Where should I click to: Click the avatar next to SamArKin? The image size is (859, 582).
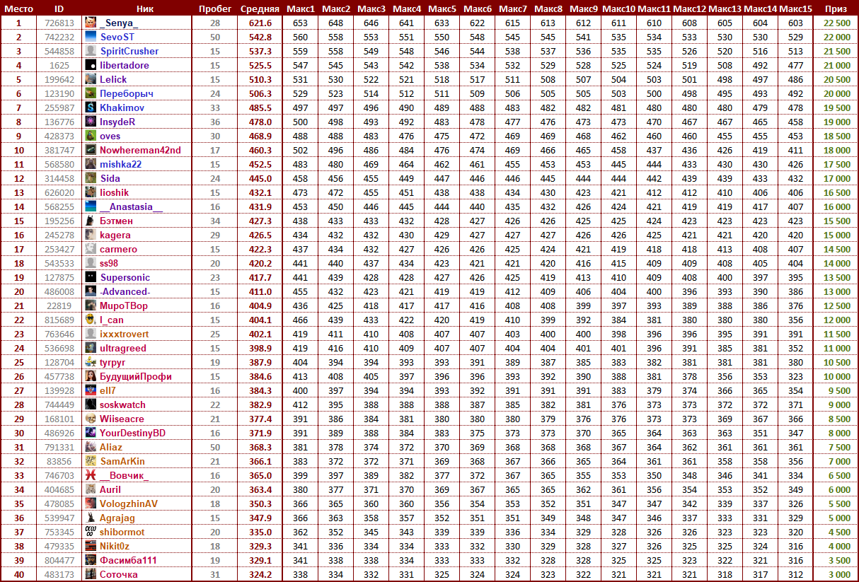coord(91,461)
